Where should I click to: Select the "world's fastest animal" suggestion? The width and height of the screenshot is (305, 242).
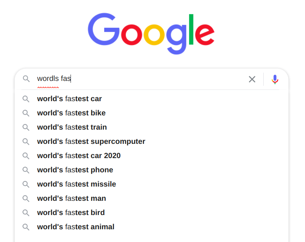76,227
